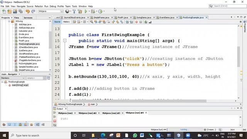The height and width of the screenshot is (139, 247).
Task: Click the Stop Macro Recording icon in editor toolbar
Action: (x=140, y=22)
